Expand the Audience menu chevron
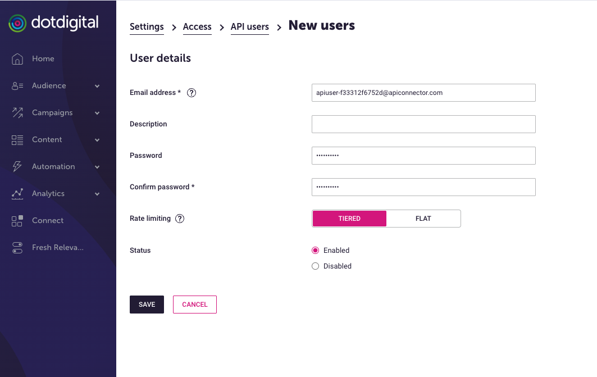Viewport: 597px width, 377px height. pos(97,86)
